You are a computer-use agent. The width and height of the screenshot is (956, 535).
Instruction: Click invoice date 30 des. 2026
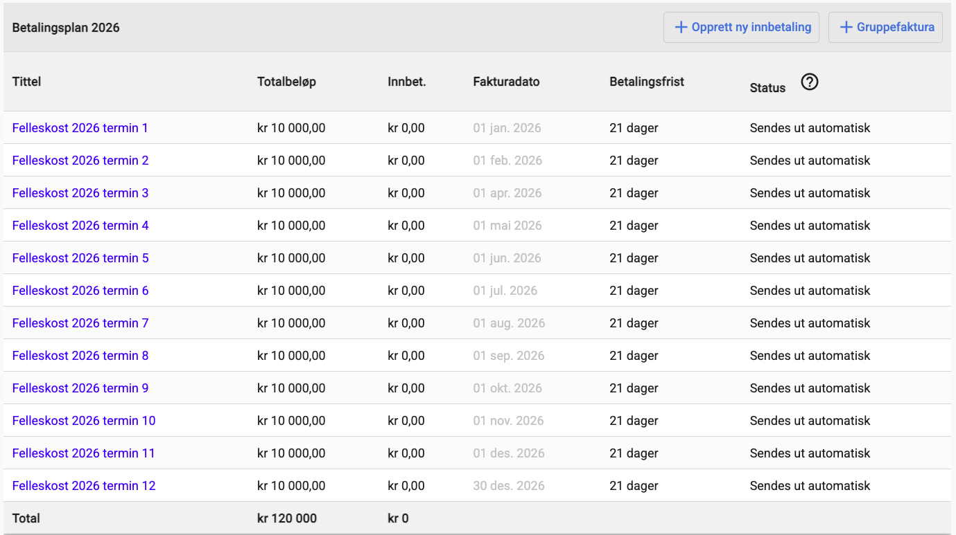pyautogui.click(x=509, y=486)
